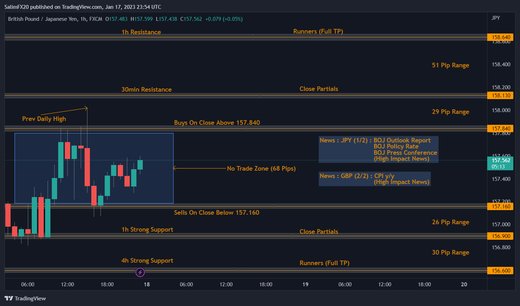
Task: Select 'No Trade Zone (68 Pips)' label
Action: [261, 169]
